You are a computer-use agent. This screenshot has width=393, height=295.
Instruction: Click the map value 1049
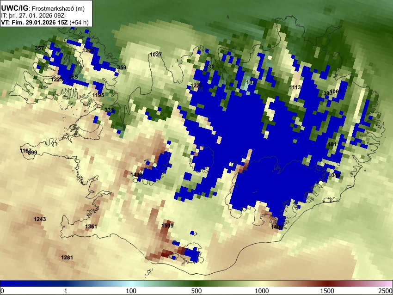335,175
